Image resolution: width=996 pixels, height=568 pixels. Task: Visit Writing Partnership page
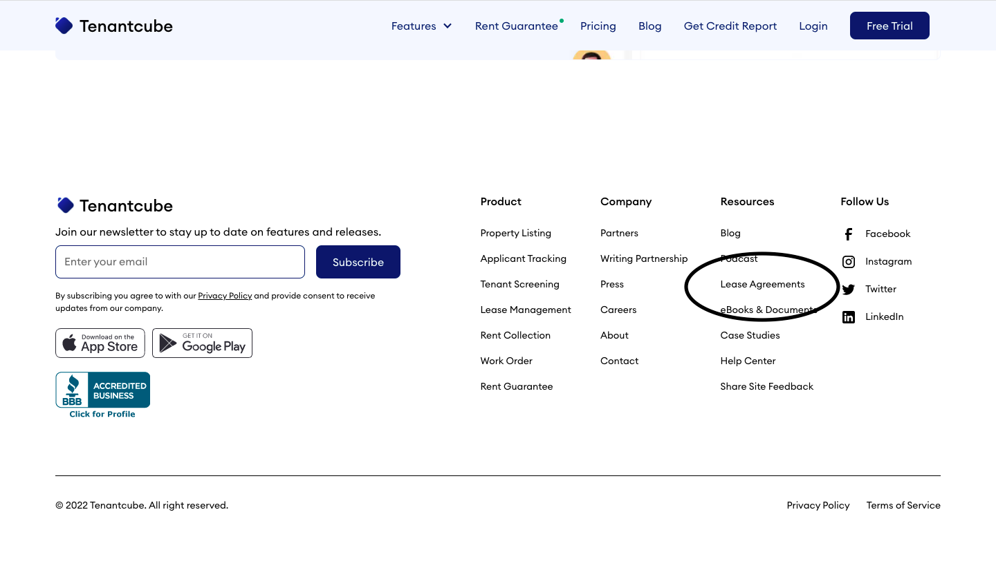pos(644,259)
